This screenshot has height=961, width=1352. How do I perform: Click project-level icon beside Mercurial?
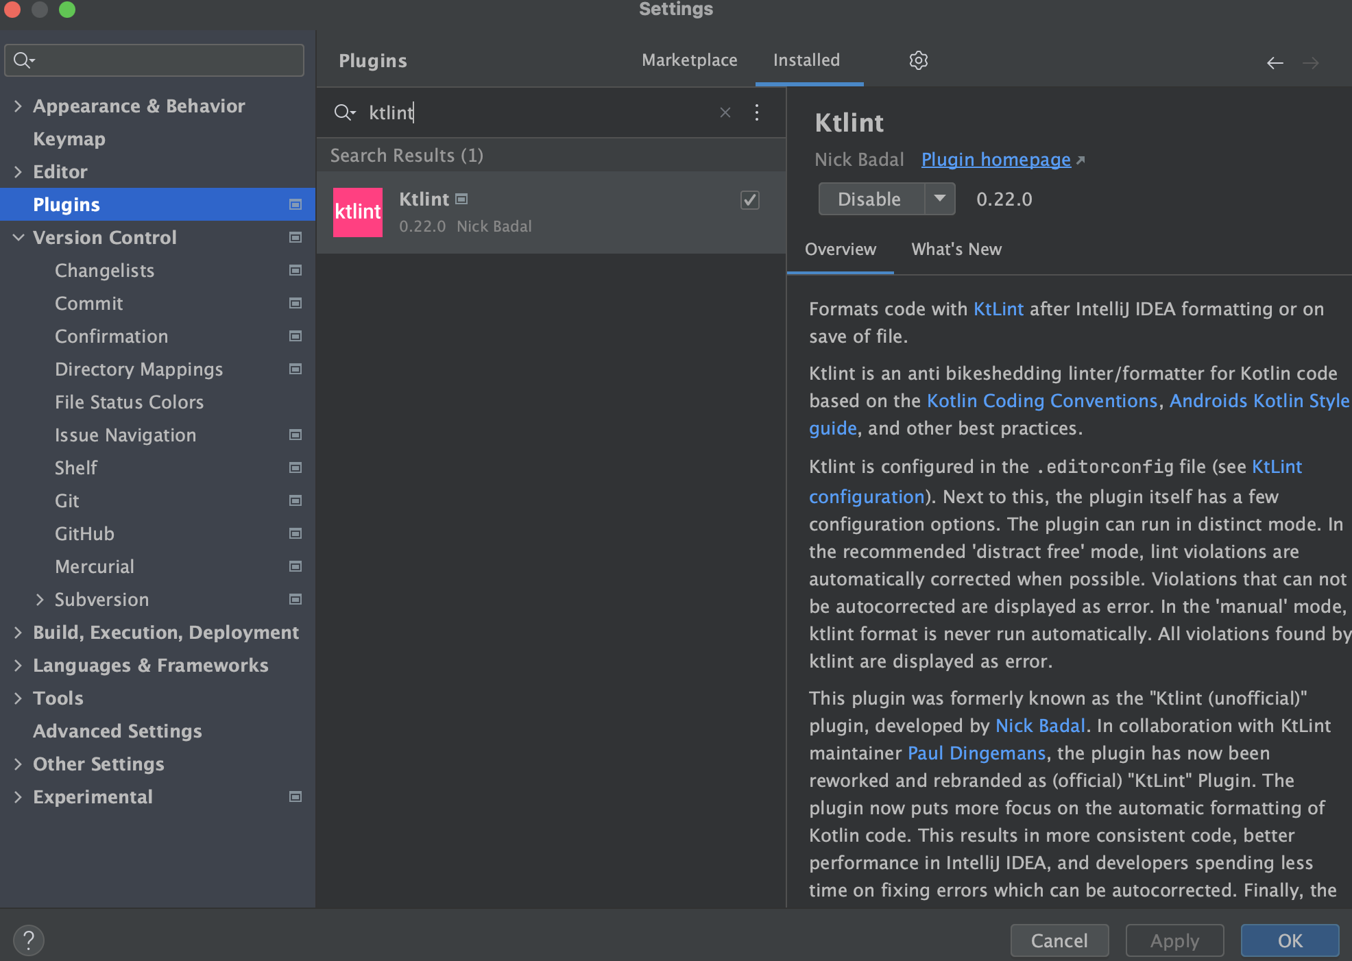click(295, 566)
